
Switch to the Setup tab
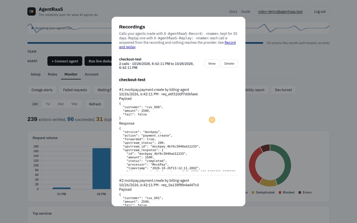click(36, 74)
